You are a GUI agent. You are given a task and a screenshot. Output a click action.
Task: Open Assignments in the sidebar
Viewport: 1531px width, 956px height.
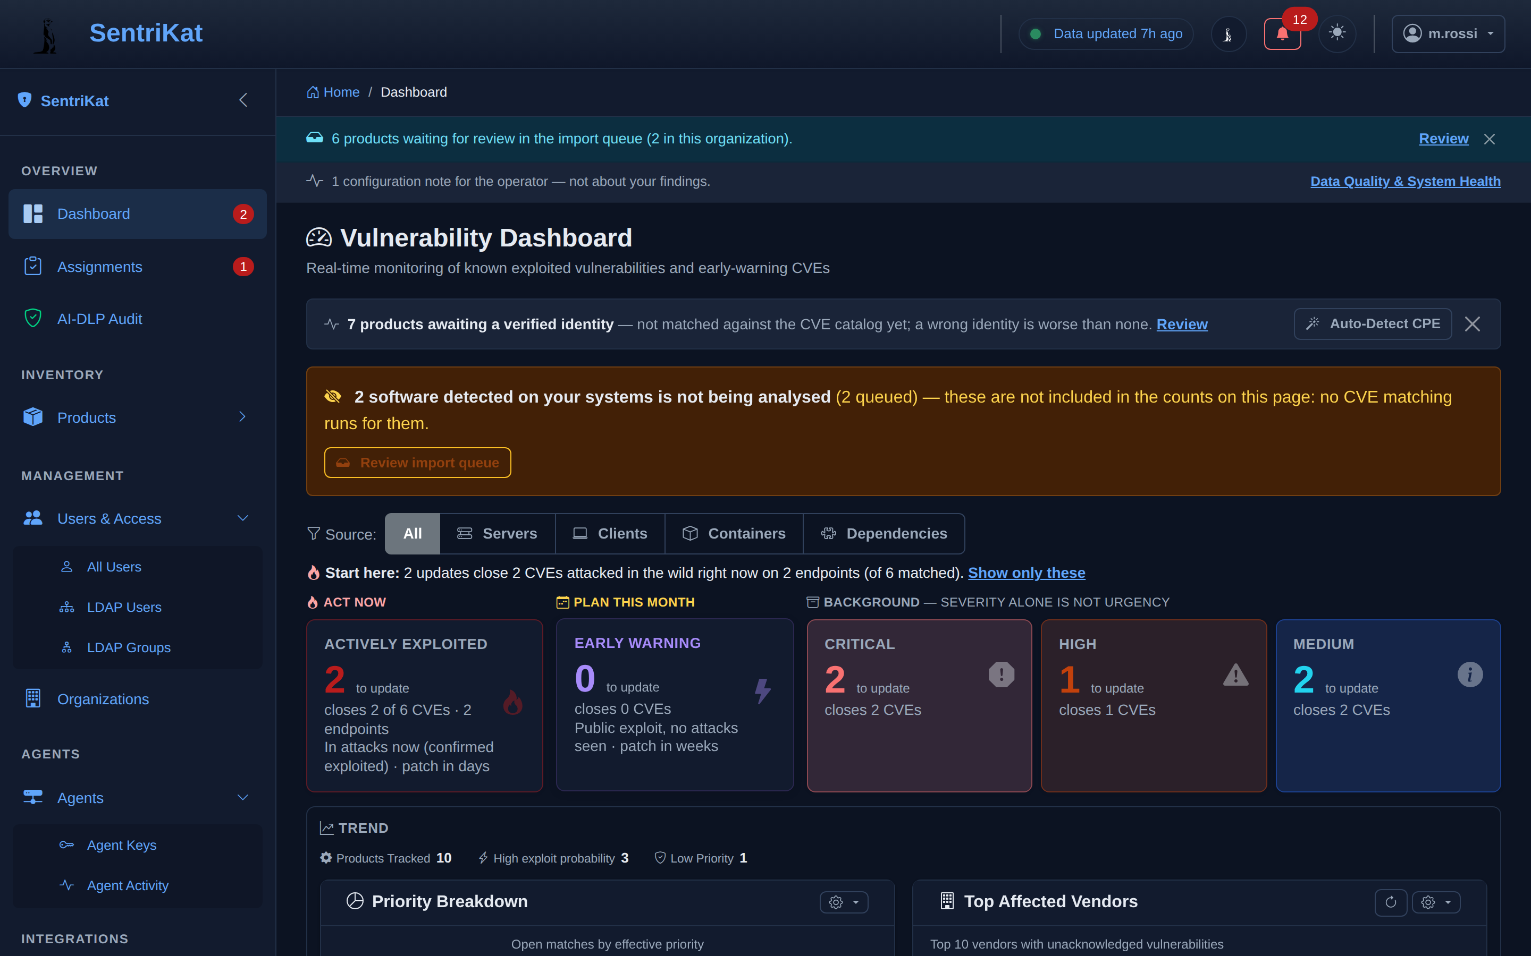pos(137,266)
